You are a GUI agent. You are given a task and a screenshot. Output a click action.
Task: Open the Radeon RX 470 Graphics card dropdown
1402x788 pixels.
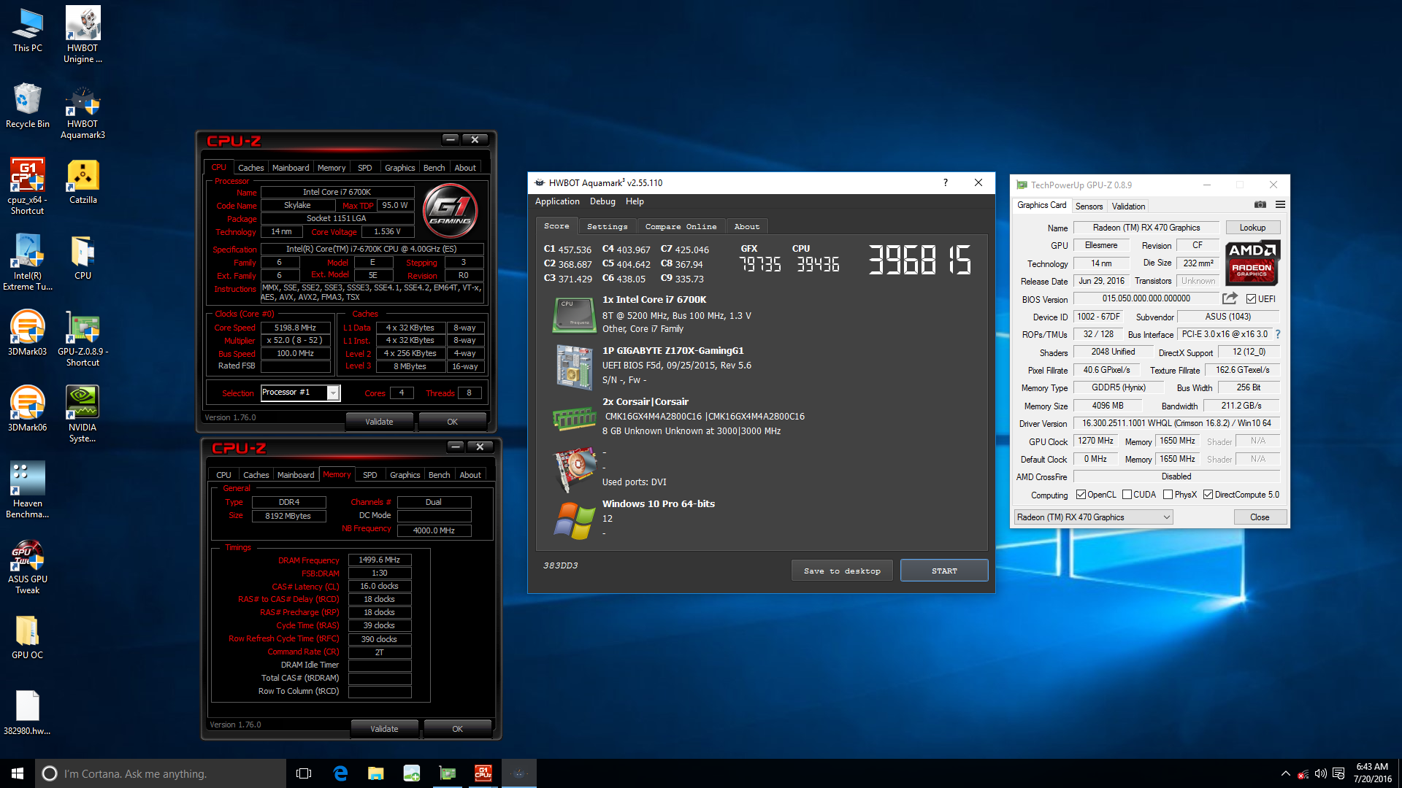pyautogui.click(x=1093, y=517)
